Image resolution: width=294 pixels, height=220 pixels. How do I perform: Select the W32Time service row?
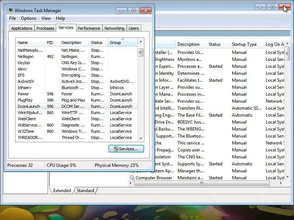click(x=76, y=131)
